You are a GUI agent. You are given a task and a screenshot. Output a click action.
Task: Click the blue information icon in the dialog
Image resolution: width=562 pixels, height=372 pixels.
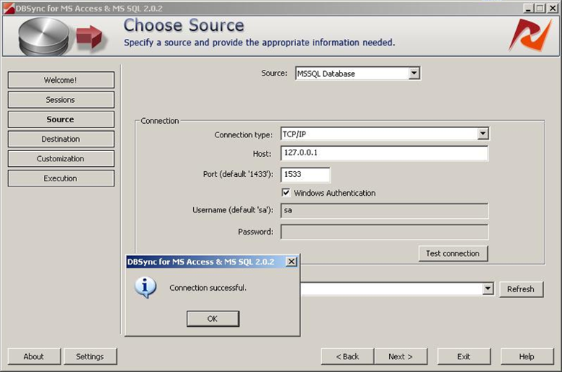[145, 288]
